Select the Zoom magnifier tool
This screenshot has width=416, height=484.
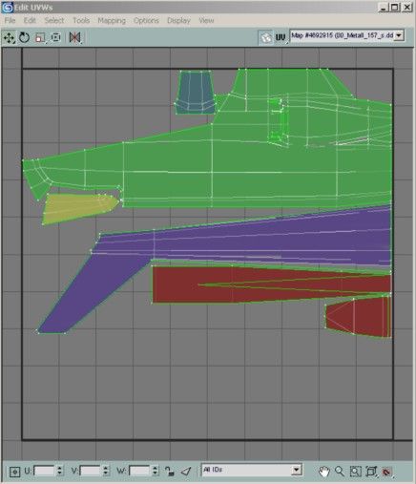point(340,472)
